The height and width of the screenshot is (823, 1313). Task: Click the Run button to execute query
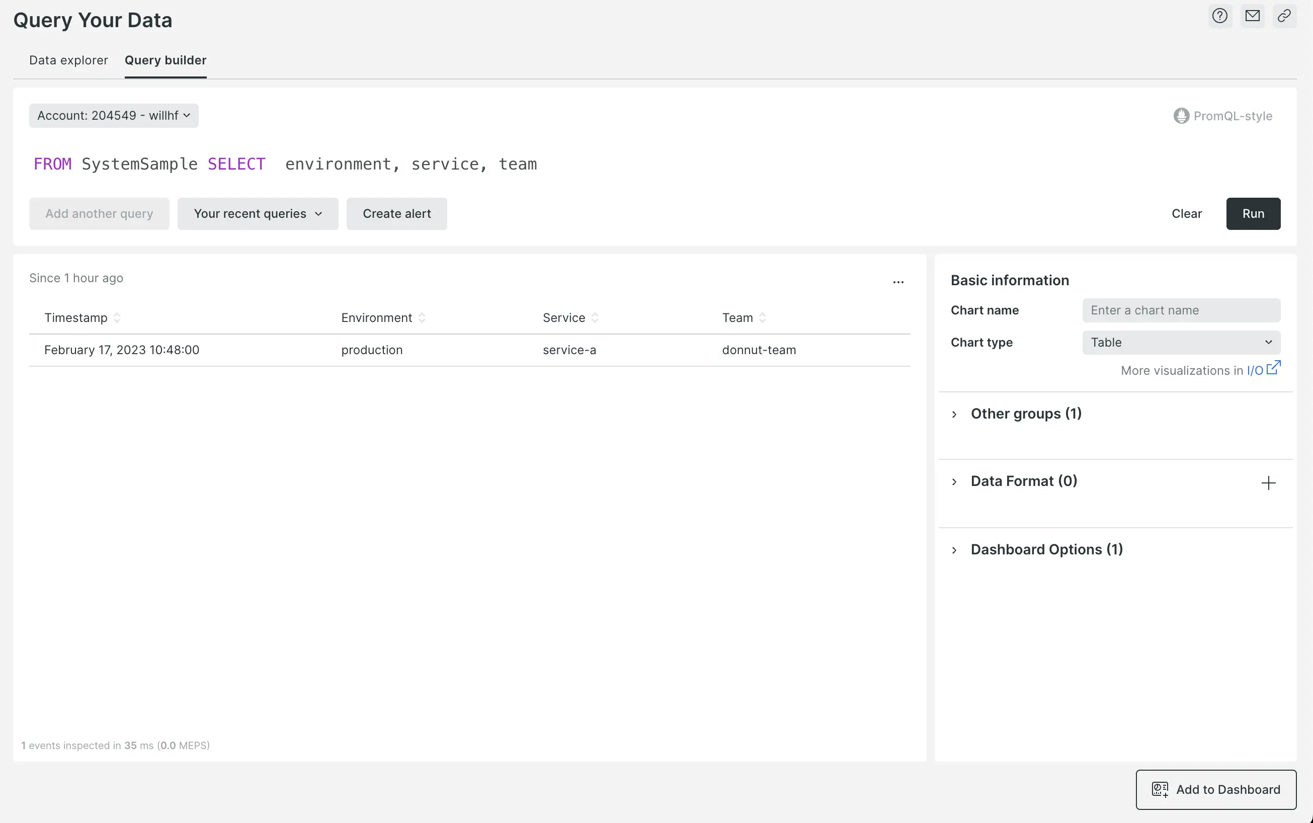[1253, 213]
